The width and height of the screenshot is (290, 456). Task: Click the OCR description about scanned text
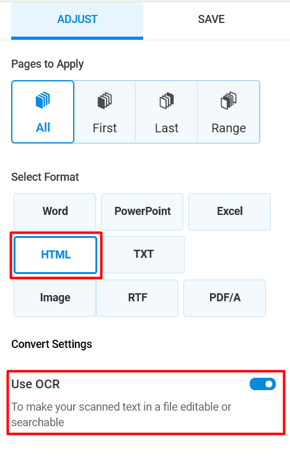coord(121,414)
